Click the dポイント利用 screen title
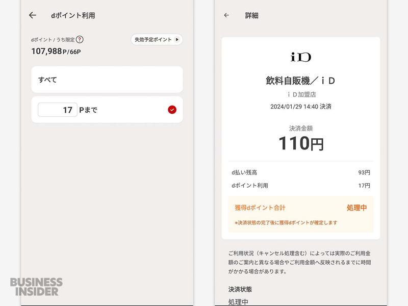 click(73, 16)
